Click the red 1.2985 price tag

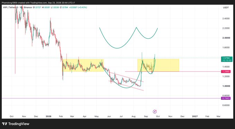click(226, 72)
